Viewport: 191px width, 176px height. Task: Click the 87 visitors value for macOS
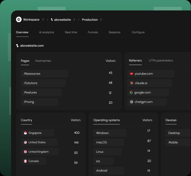click(149, 141)
